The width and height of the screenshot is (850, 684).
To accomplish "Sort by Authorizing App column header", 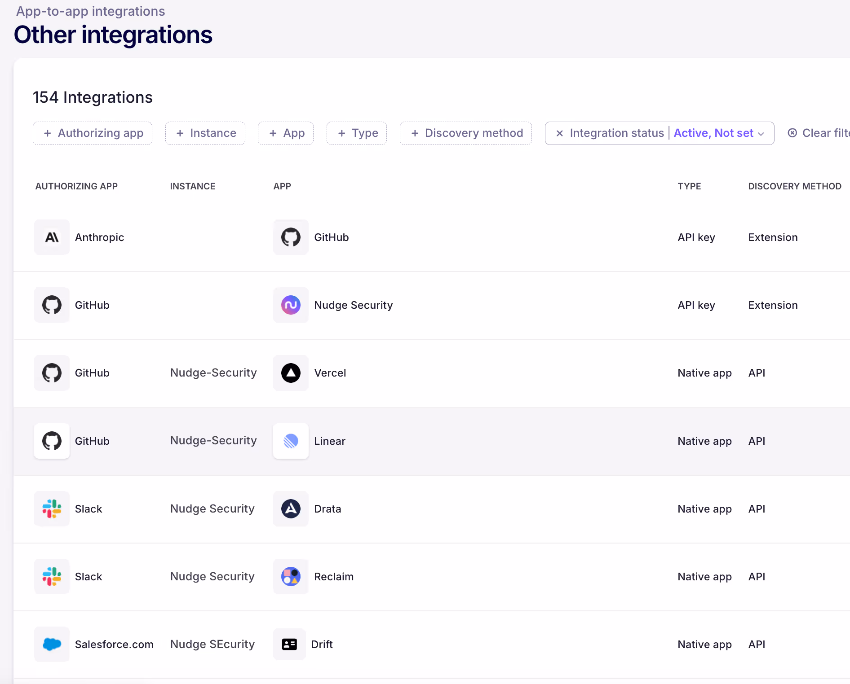I will (76, 186).
